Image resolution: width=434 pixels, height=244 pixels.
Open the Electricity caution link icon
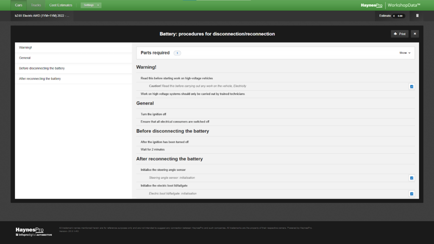coord(412,86)
